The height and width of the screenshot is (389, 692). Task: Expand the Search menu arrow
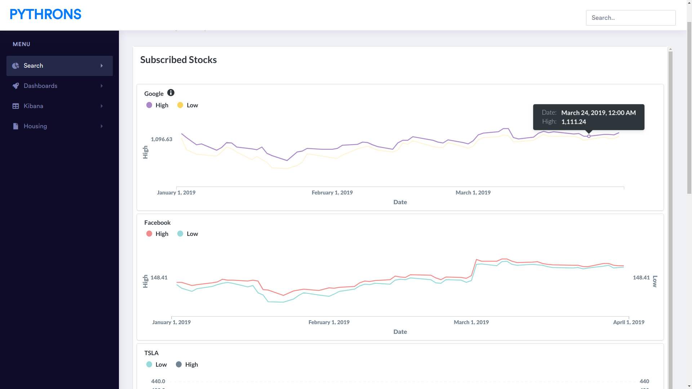tap(102, 66)
